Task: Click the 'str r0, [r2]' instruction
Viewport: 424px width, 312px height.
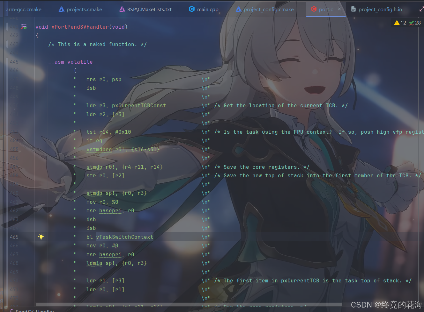Action: pos(106,175)
